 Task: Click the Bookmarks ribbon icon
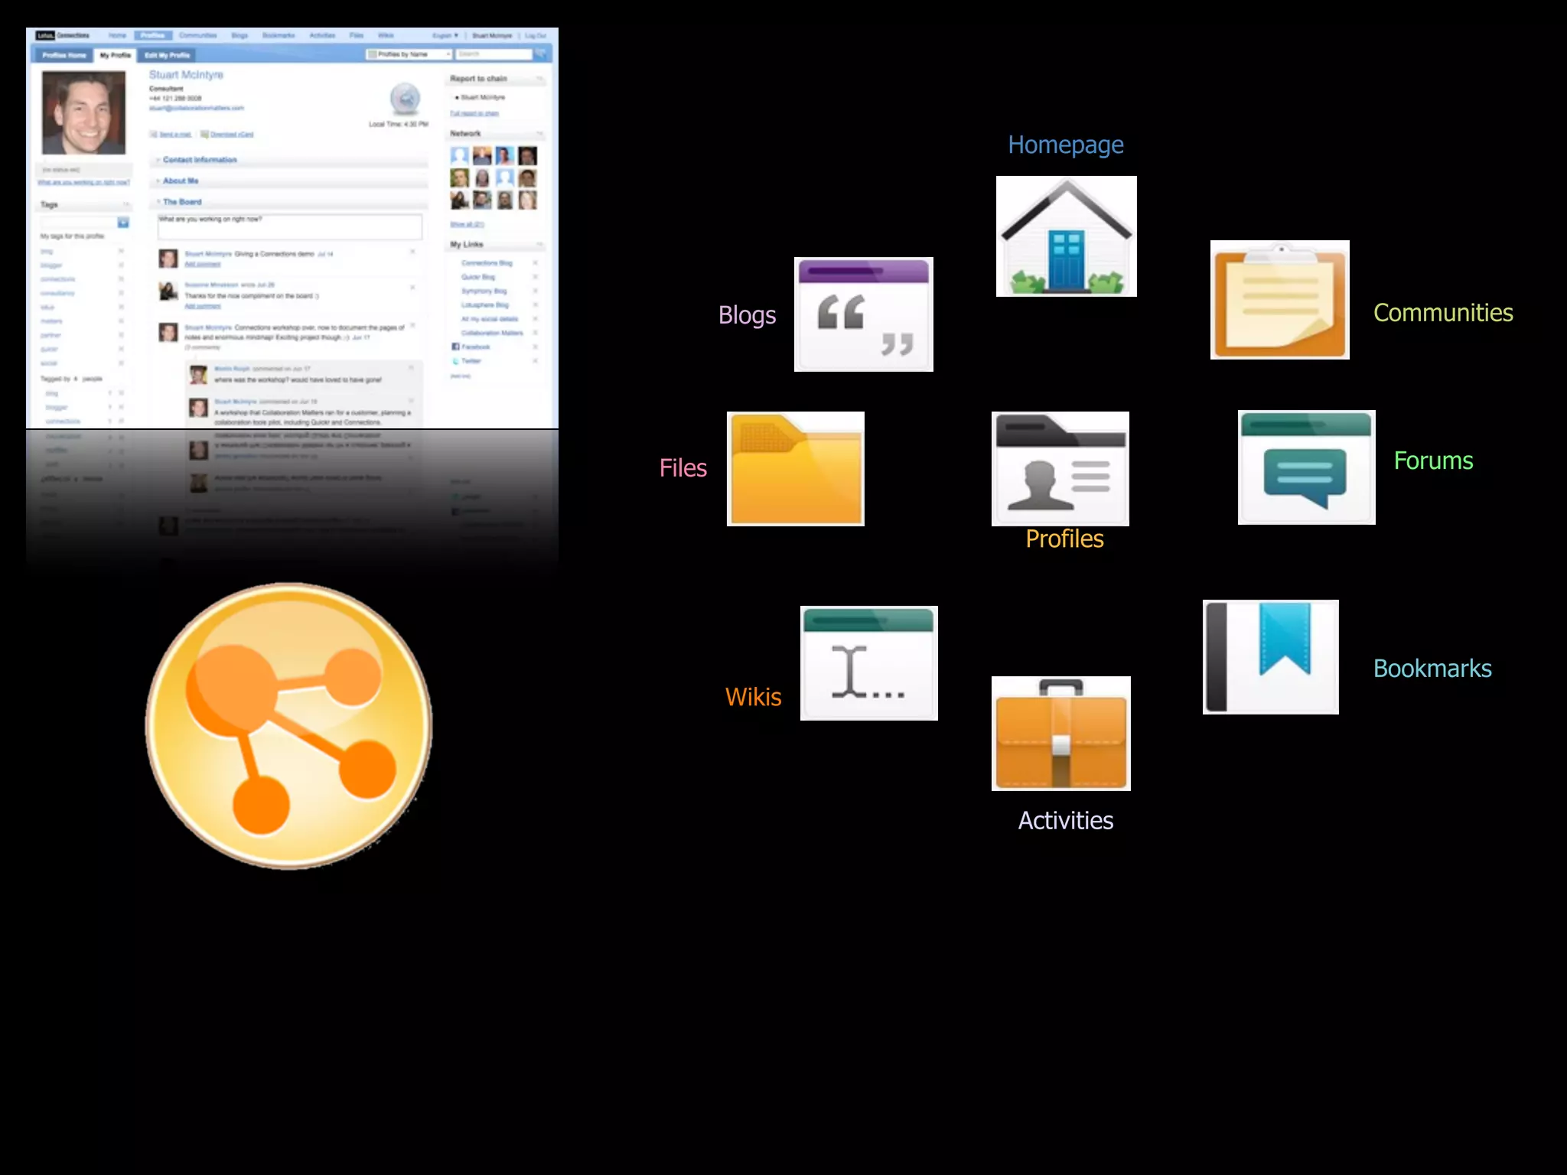click(1271, 657)
